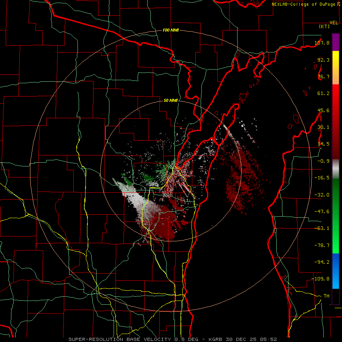
Task: Click the -94.2 velocity scale value
Action: click(322, 262)
